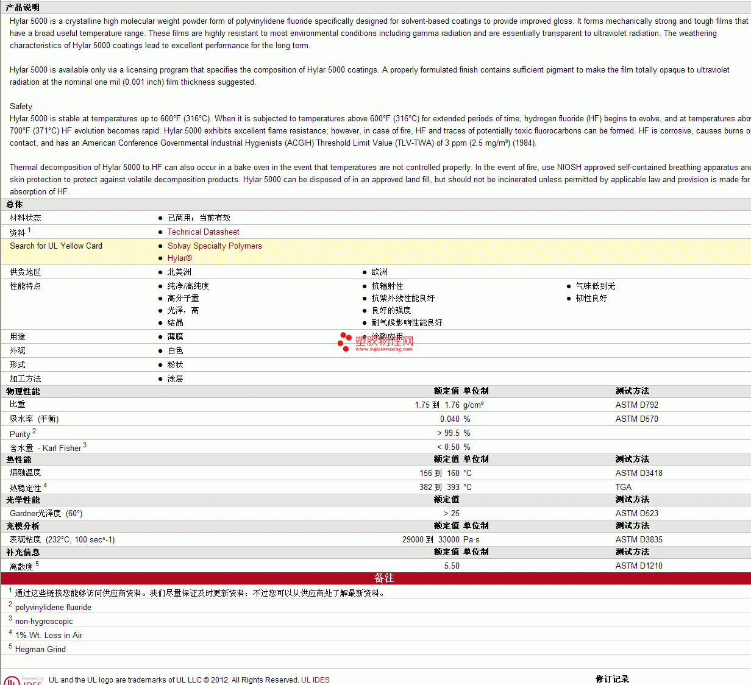Screen dimensions: 751x685
Task: Select the 良好的强度 feature entry
Action: [391, 311]
